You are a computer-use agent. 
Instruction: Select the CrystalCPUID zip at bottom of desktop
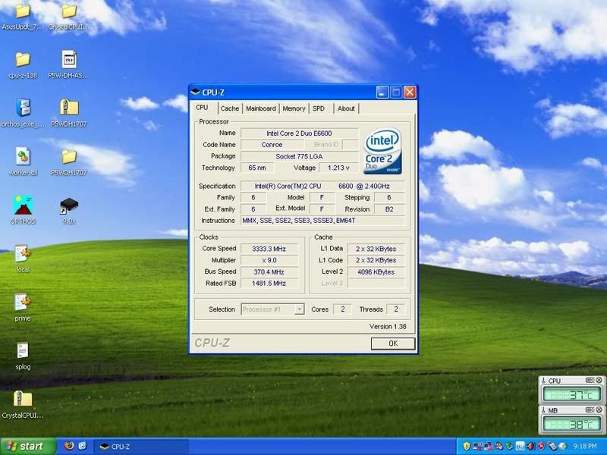coord(23,399)
